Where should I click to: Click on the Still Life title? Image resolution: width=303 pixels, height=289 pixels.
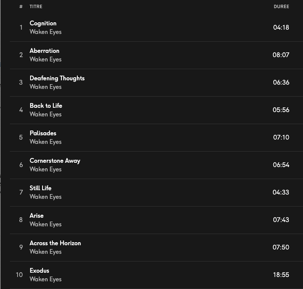click(40, 188)
